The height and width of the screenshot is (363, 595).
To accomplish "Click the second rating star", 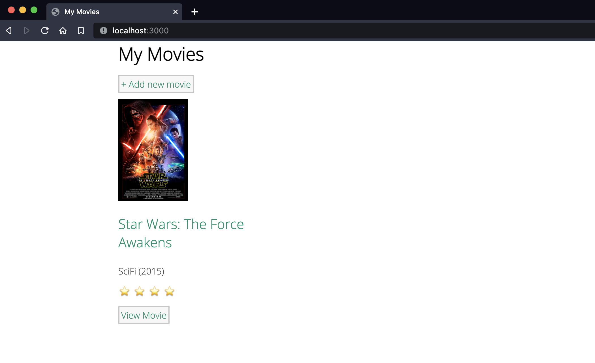I will (x=140, y=291).
